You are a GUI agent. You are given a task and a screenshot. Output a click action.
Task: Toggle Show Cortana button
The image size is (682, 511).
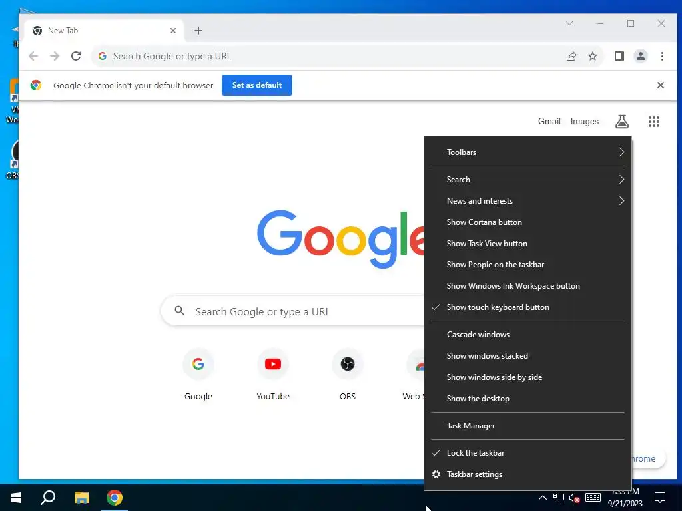click(527, 222)
